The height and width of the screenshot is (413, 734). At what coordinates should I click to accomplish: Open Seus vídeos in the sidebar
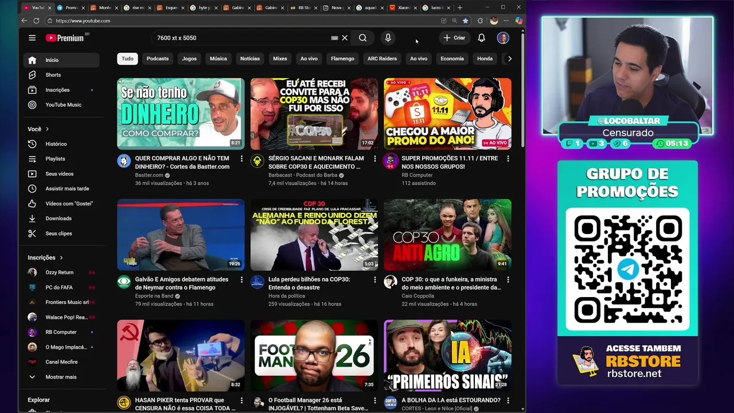pos(61,173)
